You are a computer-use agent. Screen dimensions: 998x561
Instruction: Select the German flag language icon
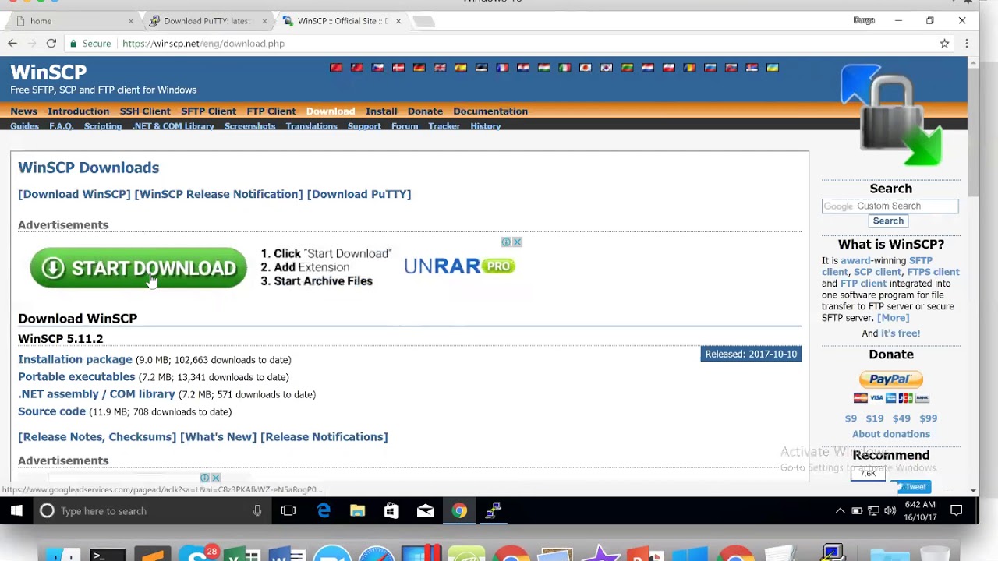419,68
